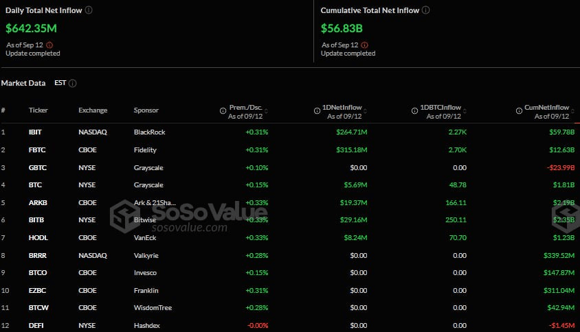The height and width of the screenshot is (332, 580).
Task: Click the Ticker column header
Action: click(38, 110)
